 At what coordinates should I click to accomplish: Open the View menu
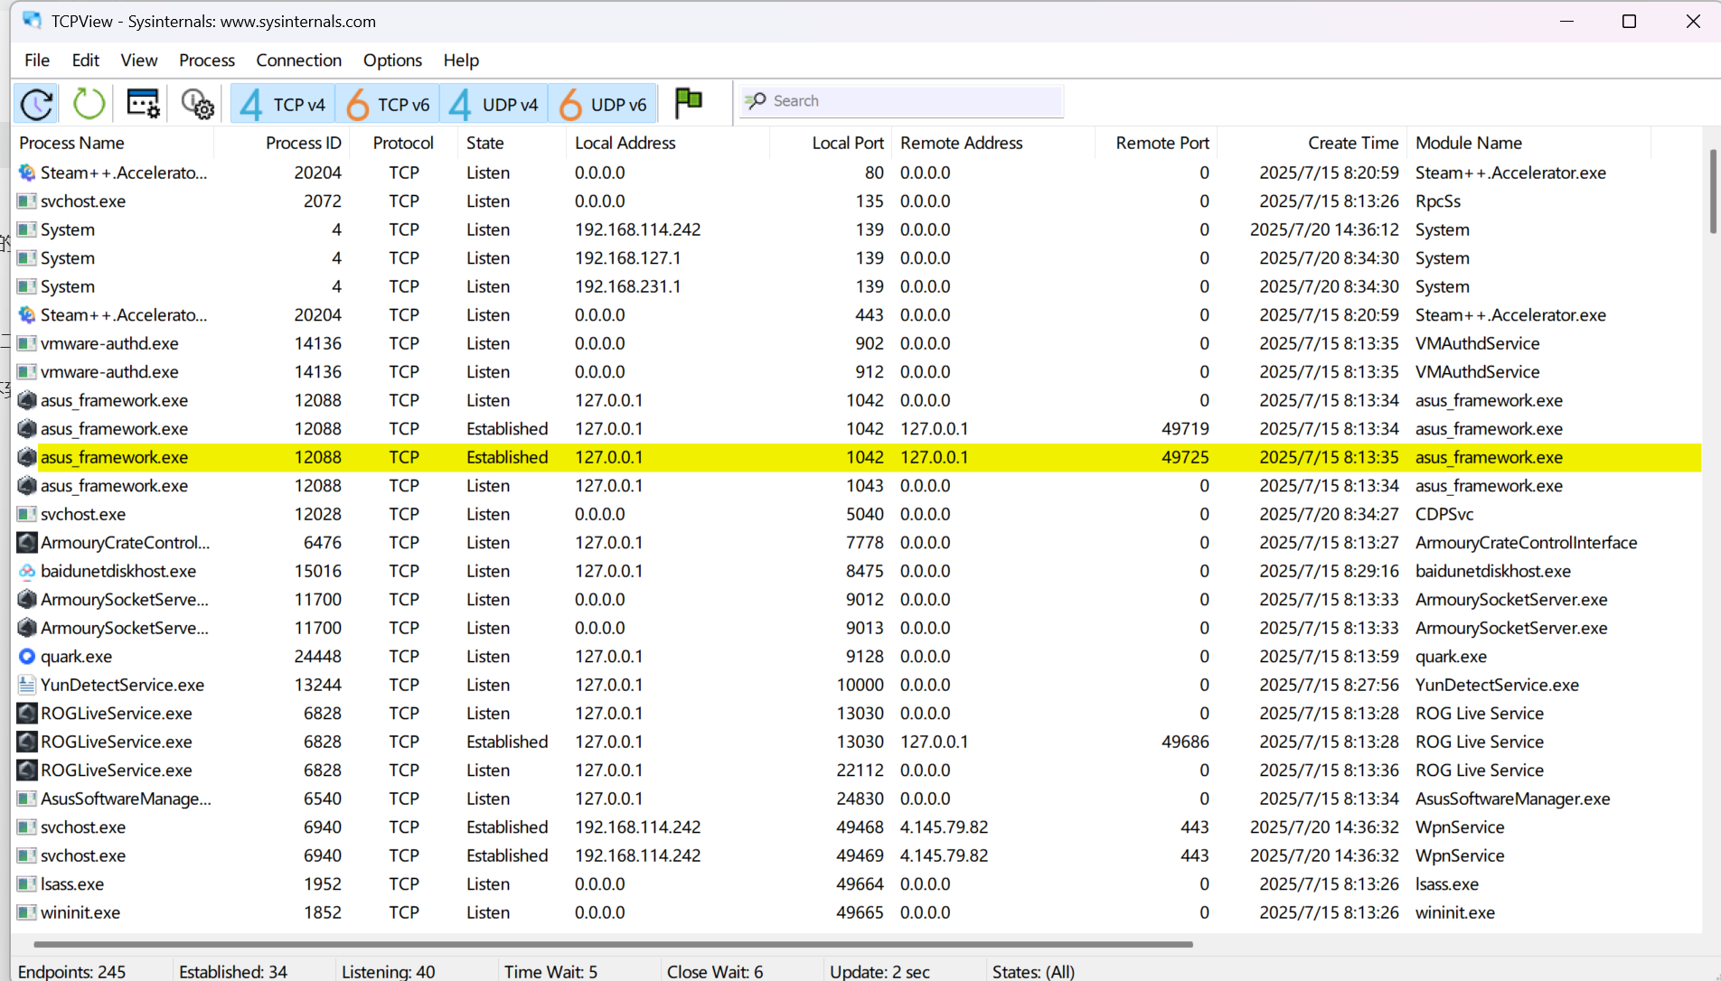pyautogui.click(x=139, y=61)
